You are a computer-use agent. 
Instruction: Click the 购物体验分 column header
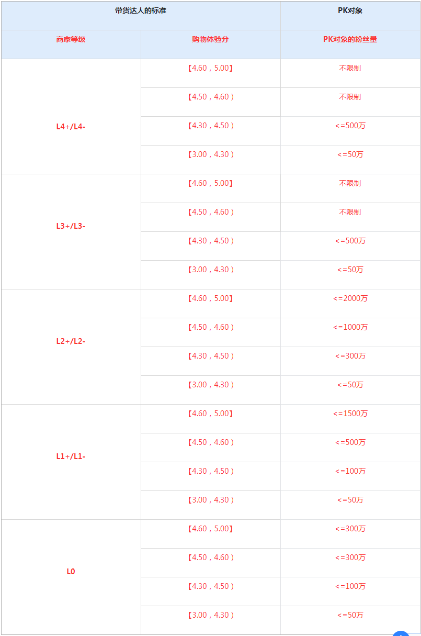click(x=210, y=40)
